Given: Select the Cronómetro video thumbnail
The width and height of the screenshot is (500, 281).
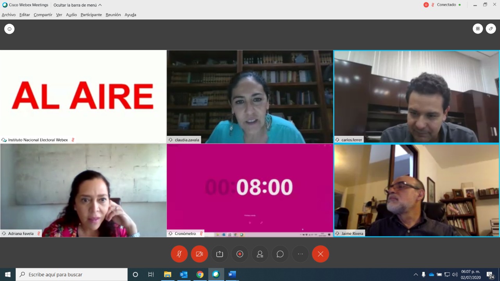Looking at the screenshot, I should pos(250,190).
